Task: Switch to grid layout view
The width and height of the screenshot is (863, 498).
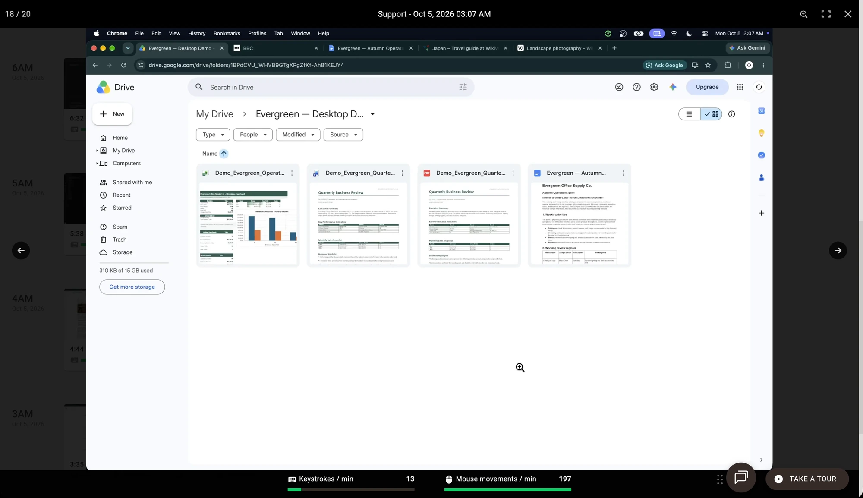Action: tap(711, 114)
